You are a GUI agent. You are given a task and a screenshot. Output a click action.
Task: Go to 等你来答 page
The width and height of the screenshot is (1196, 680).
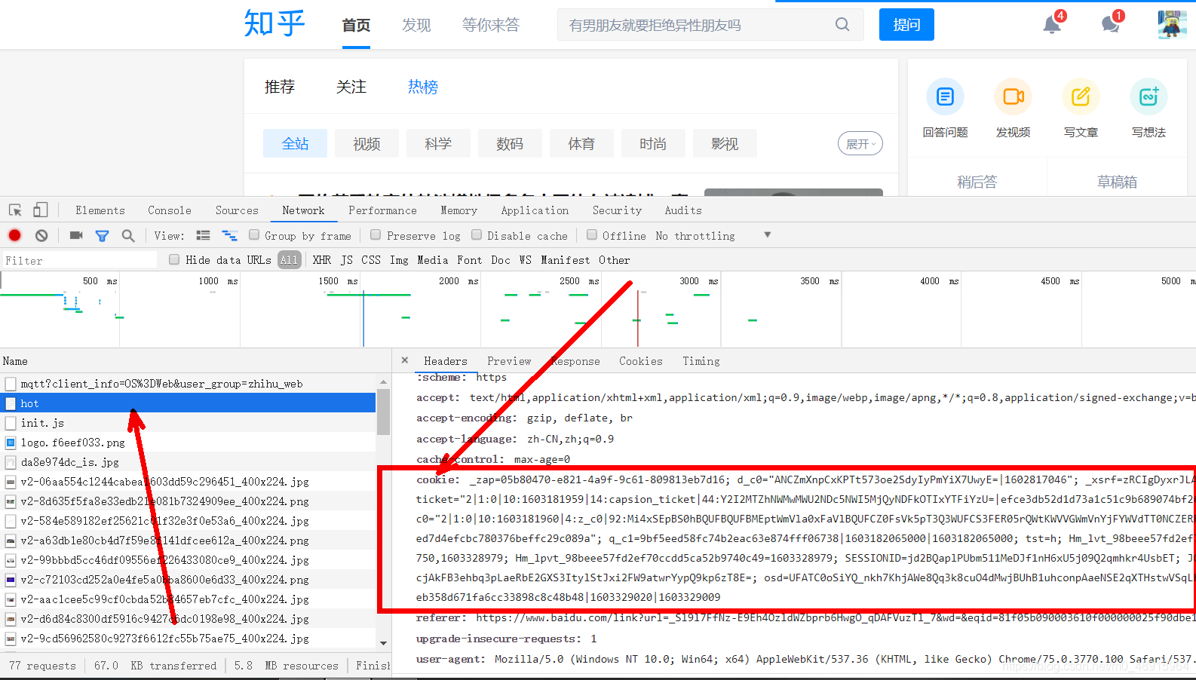(x=491, y=25)
